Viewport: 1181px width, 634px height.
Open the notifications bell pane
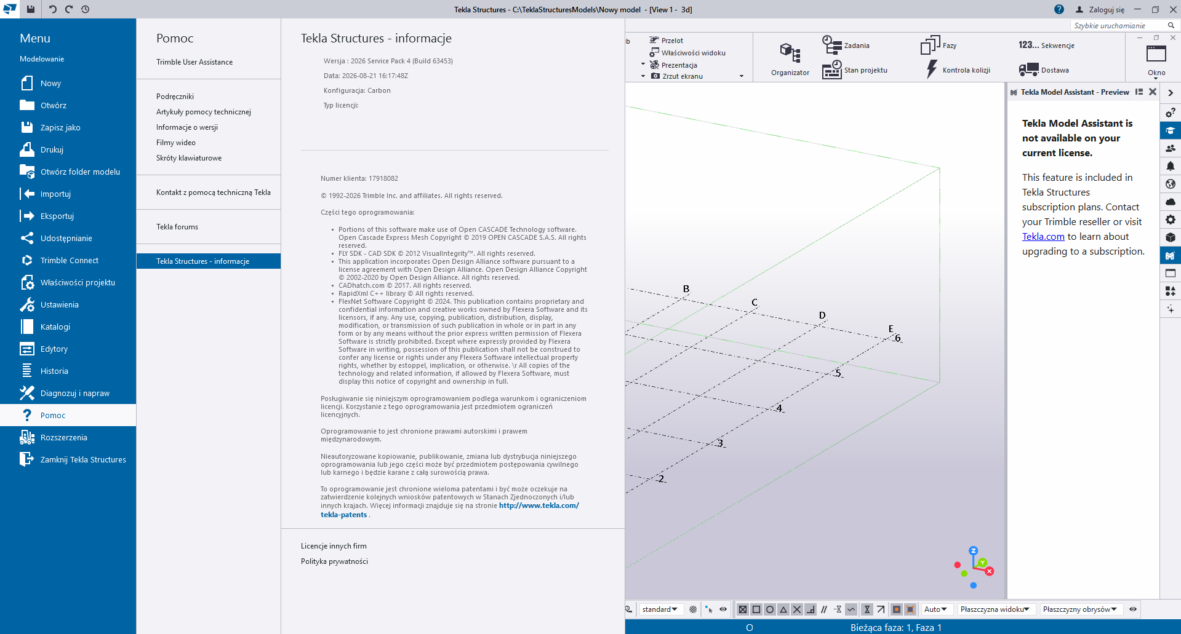(x=1171, y=166)
